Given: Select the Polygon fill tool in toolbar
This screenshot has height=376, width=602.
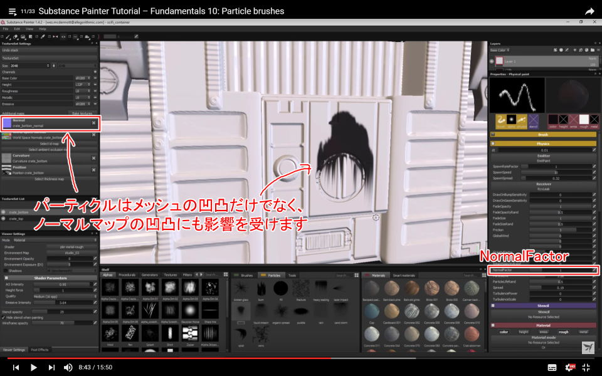Looking at the screenshot, I should pos(30,37).
